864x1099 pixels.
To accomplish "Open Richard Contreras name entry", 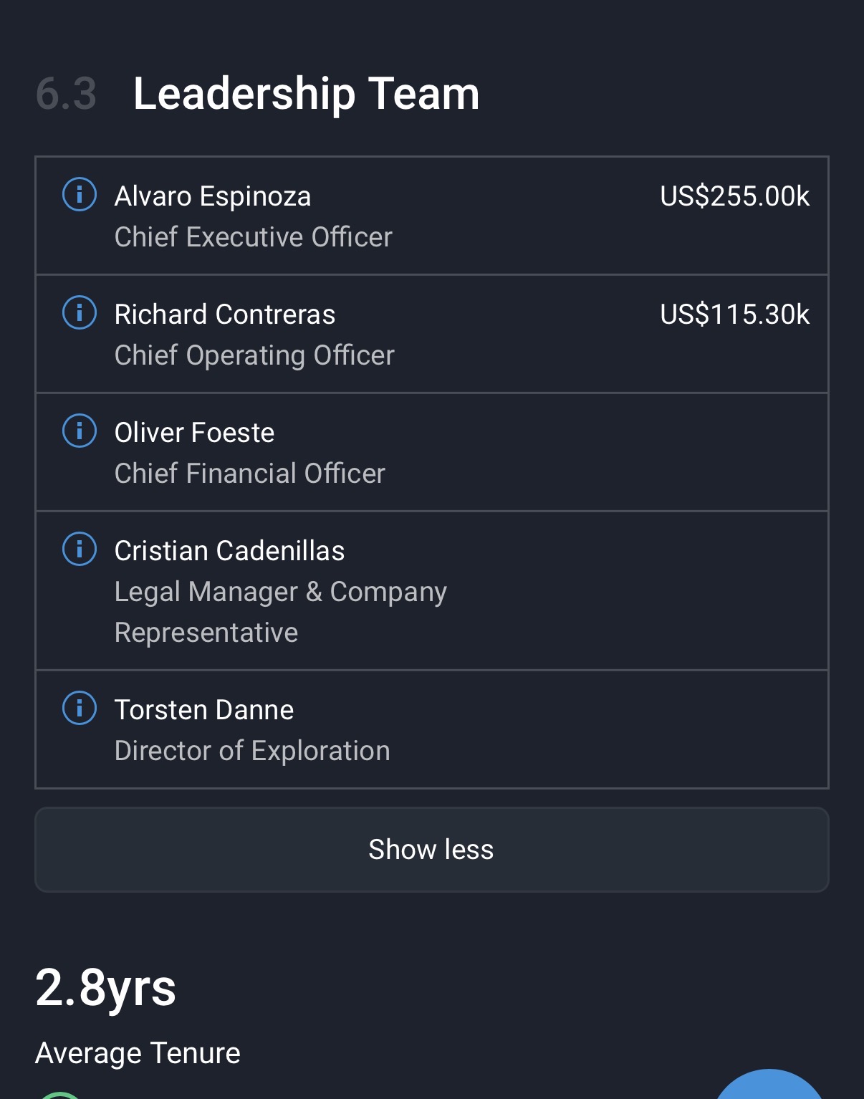I will (x=225, y=315).
